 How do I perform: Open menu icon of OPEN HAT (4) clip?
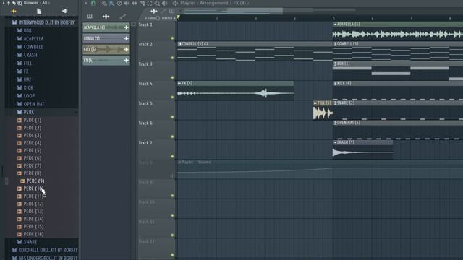coord(334,123)
